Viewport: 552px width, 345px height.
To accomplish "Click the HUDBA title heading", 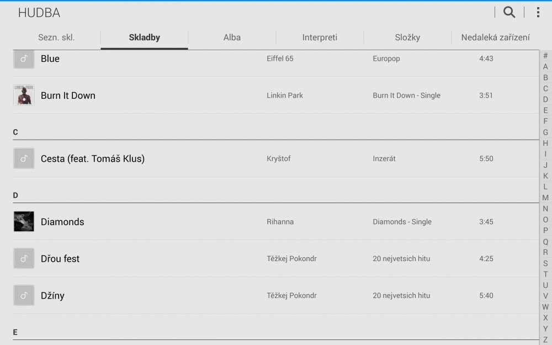I will click(x=40, y=12).
